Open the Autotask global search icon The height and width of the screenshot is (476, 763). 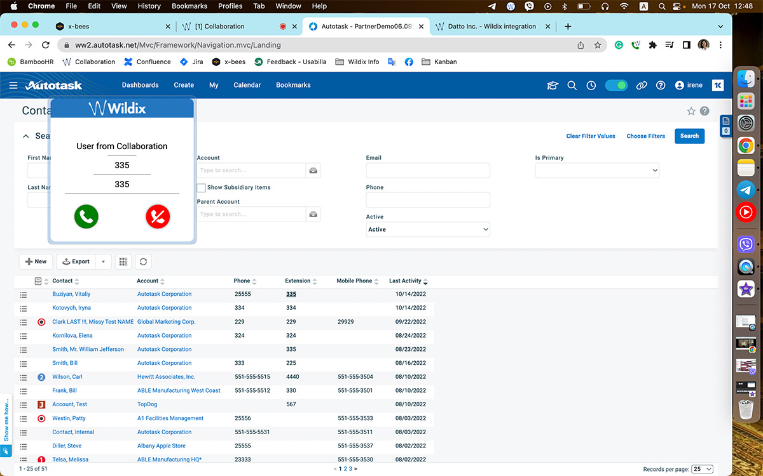point(572,84)
